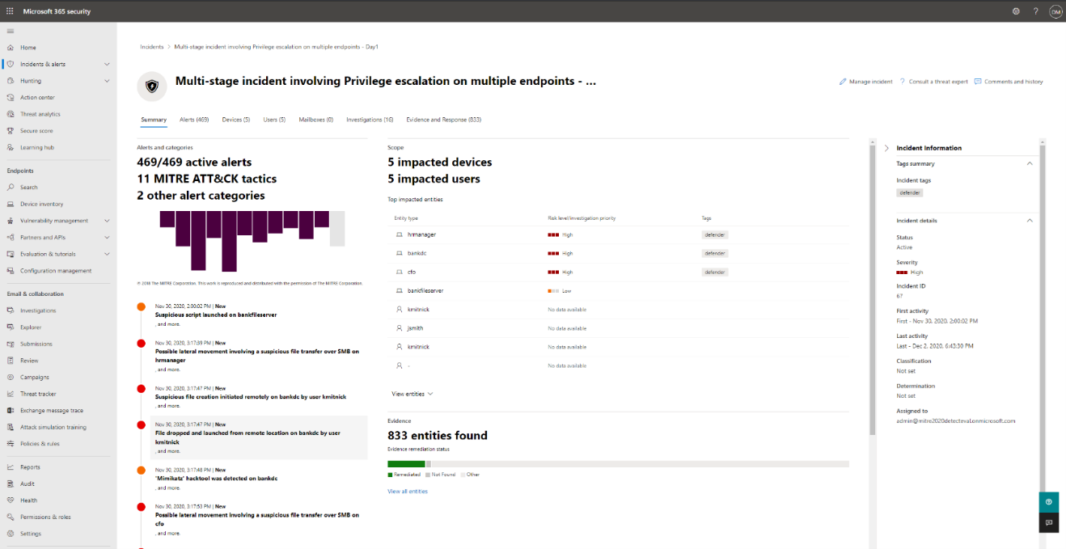Open Threat analytics from the sidebar
Image resolution: width=1066 pixels, height=549 pixels.
tap(42, 113)
